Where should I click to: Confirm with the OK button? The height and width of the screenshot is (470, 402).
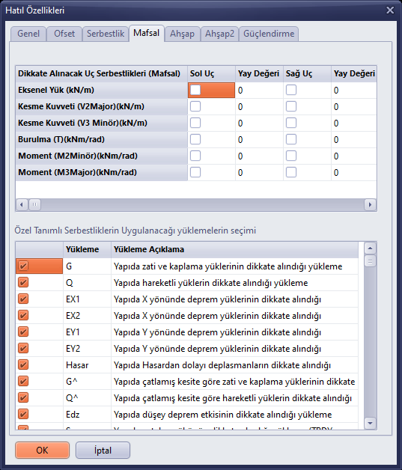coord(42,451)
